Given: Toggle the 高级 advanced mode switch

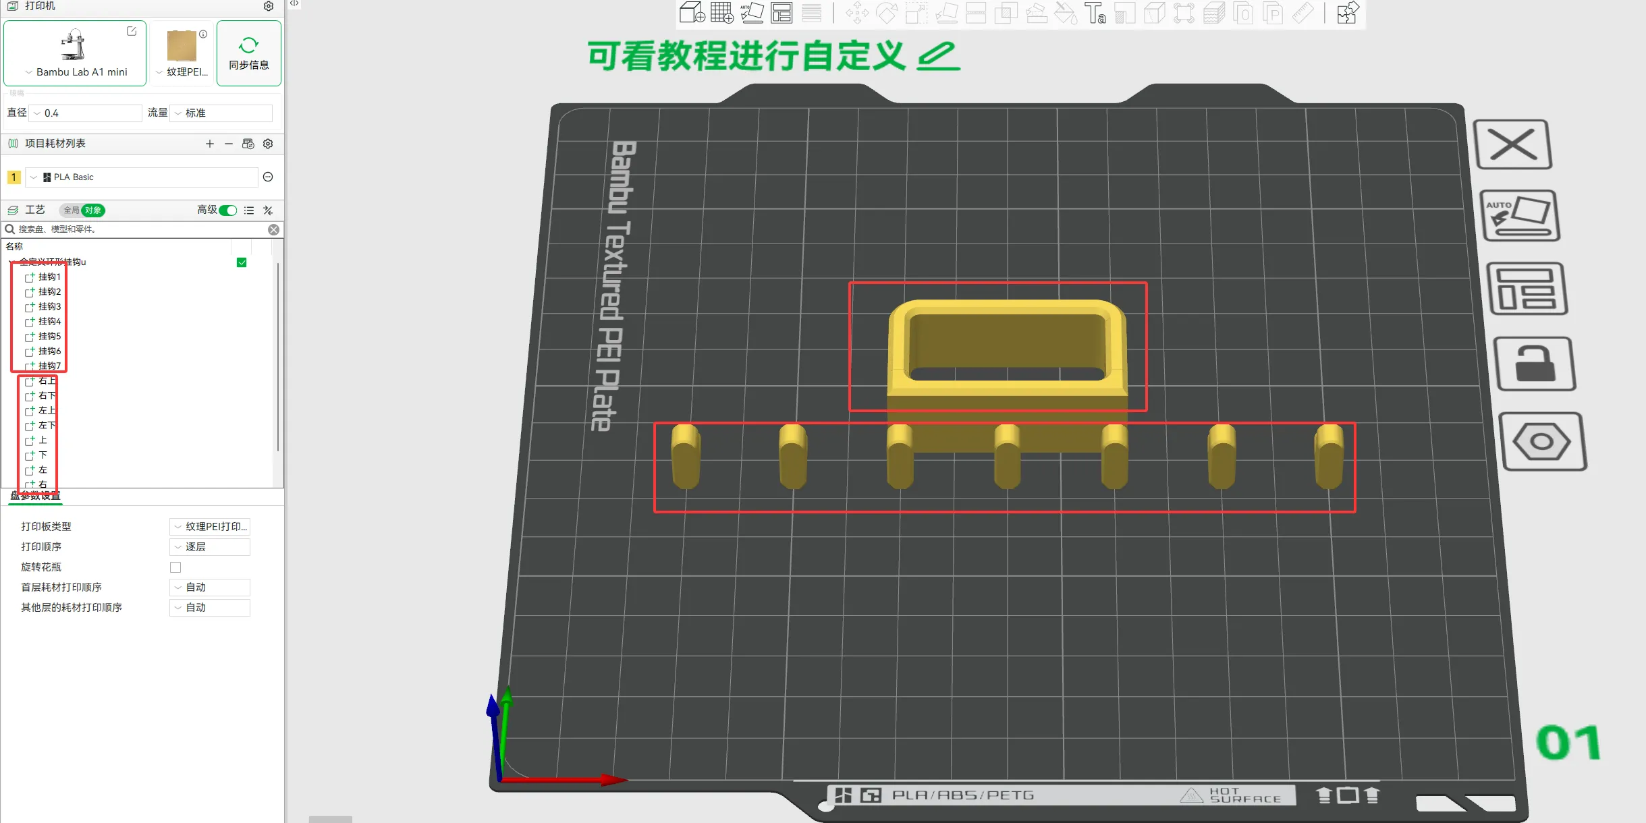Looking at the screenshot, I should coord(228,210).
